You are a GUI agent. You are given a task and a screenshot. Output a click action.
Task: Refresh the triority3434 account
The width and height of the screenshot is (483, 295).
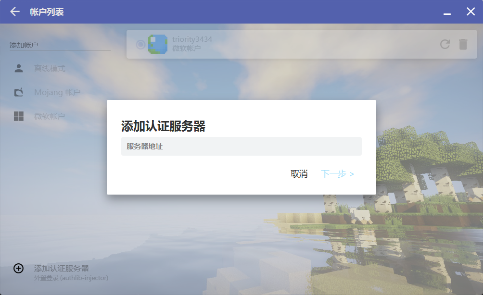[x=445, y=44]
